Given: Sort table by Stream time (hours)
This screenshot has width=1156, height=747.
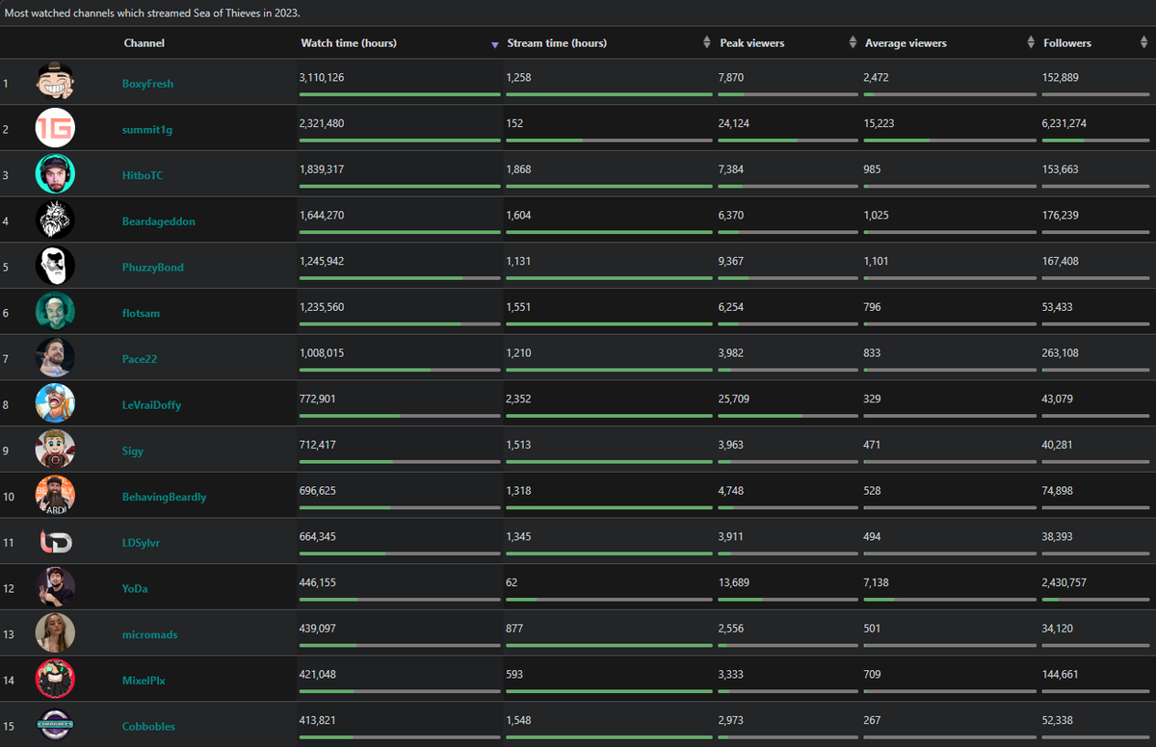Looking at the screenshot, I should [557, 43].
